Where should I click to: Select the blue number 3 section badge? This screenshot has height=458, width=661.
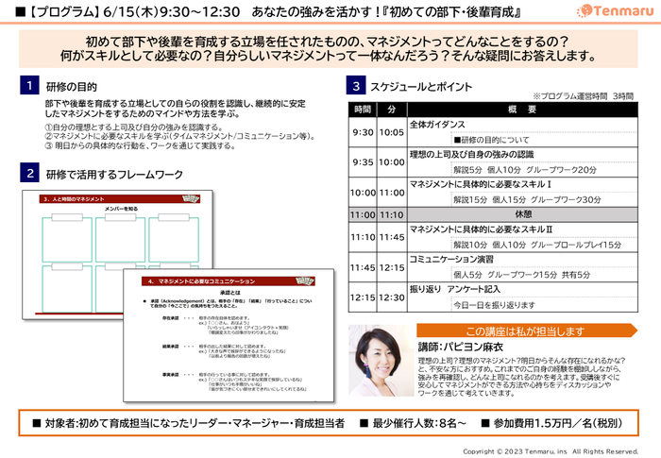click(356, 85)
